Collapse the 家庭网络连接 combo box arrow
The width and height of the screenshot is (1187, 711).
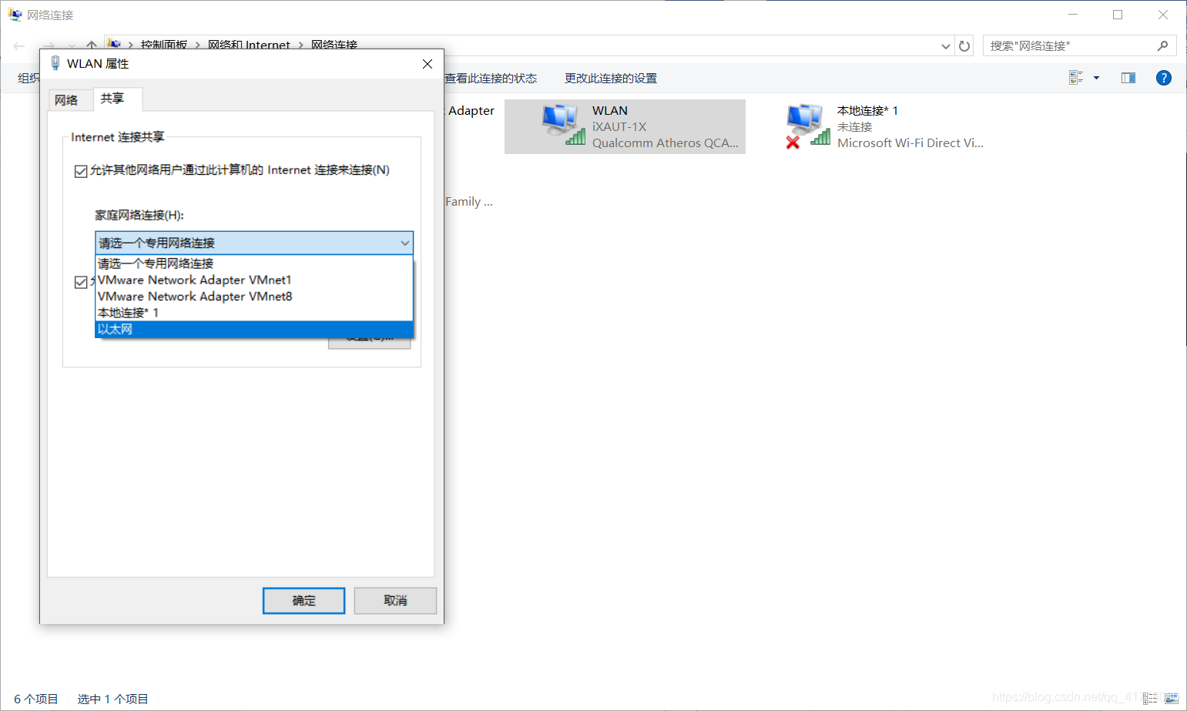404,243
